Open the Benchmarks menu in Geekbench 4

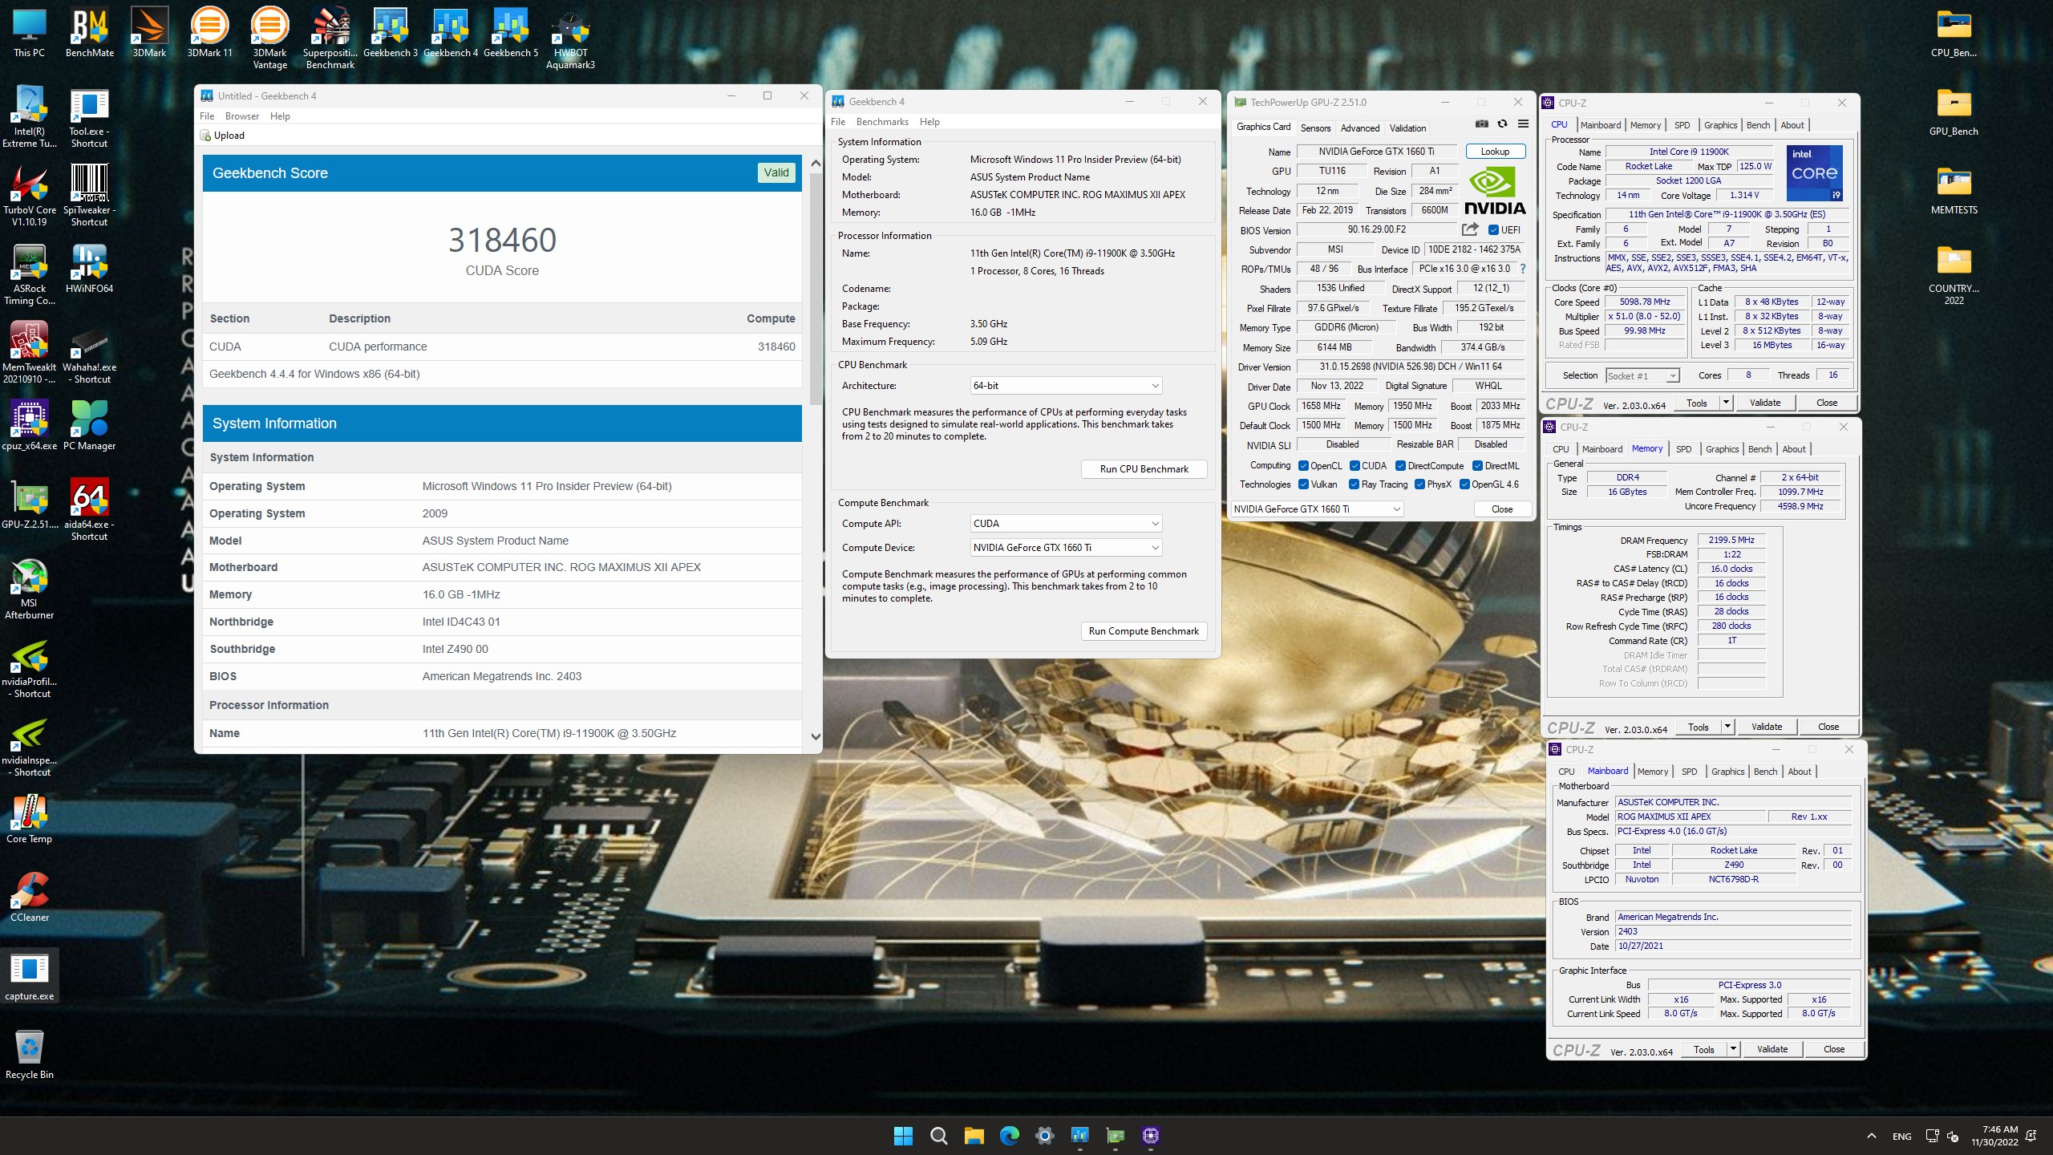tap(882, 122)
